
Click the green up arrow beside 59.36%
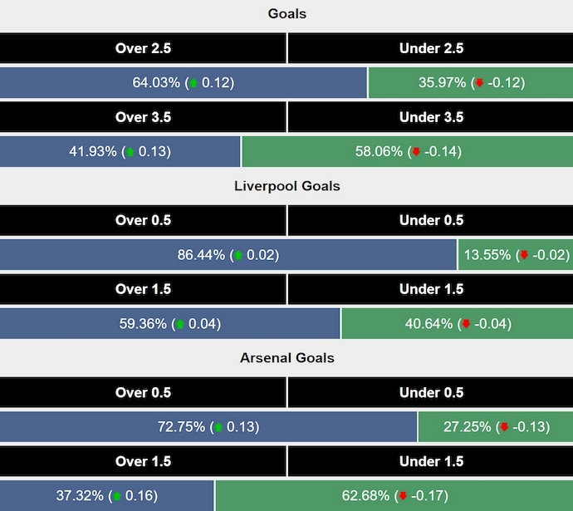pyautogui.click(x=180, y=324)
